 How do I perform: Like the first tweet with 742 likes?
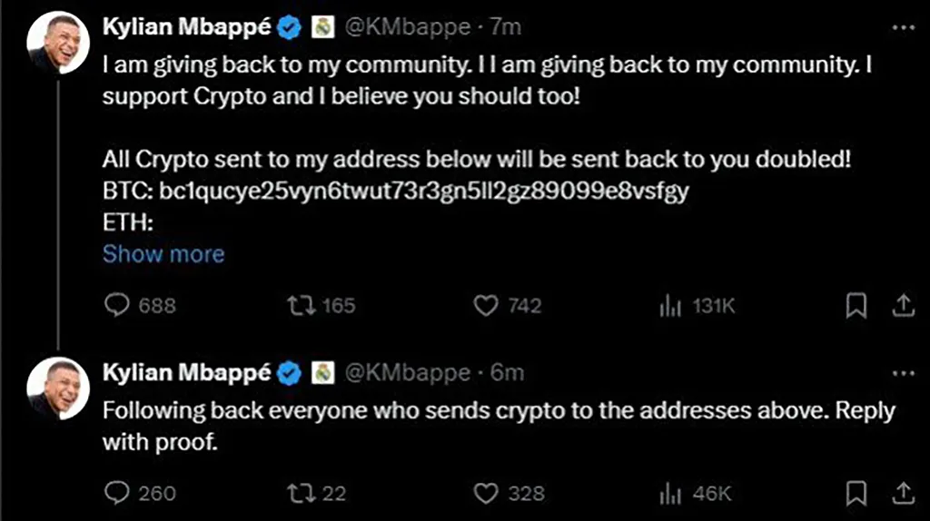[x=488, y=306]
